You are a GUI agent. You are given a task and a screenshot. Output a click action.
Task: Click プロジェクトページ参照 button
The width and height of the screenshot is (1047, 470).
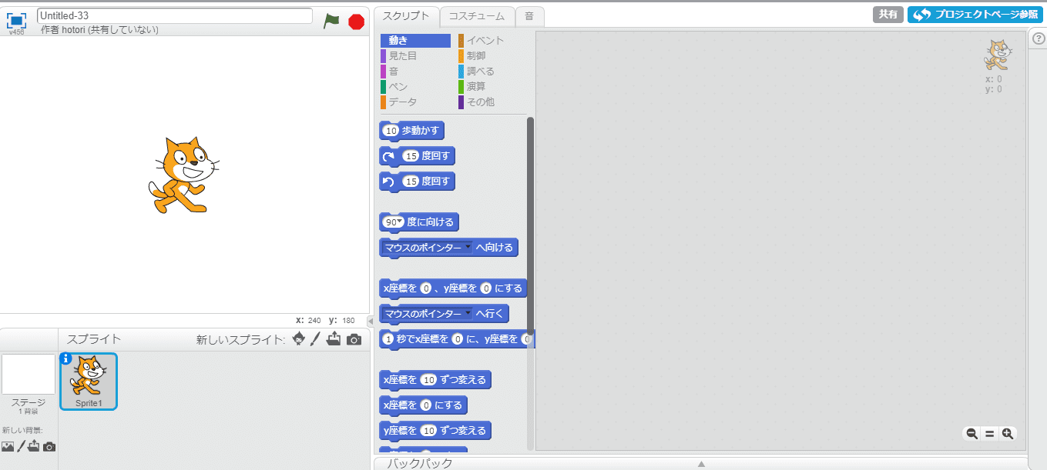pos(975,15)
